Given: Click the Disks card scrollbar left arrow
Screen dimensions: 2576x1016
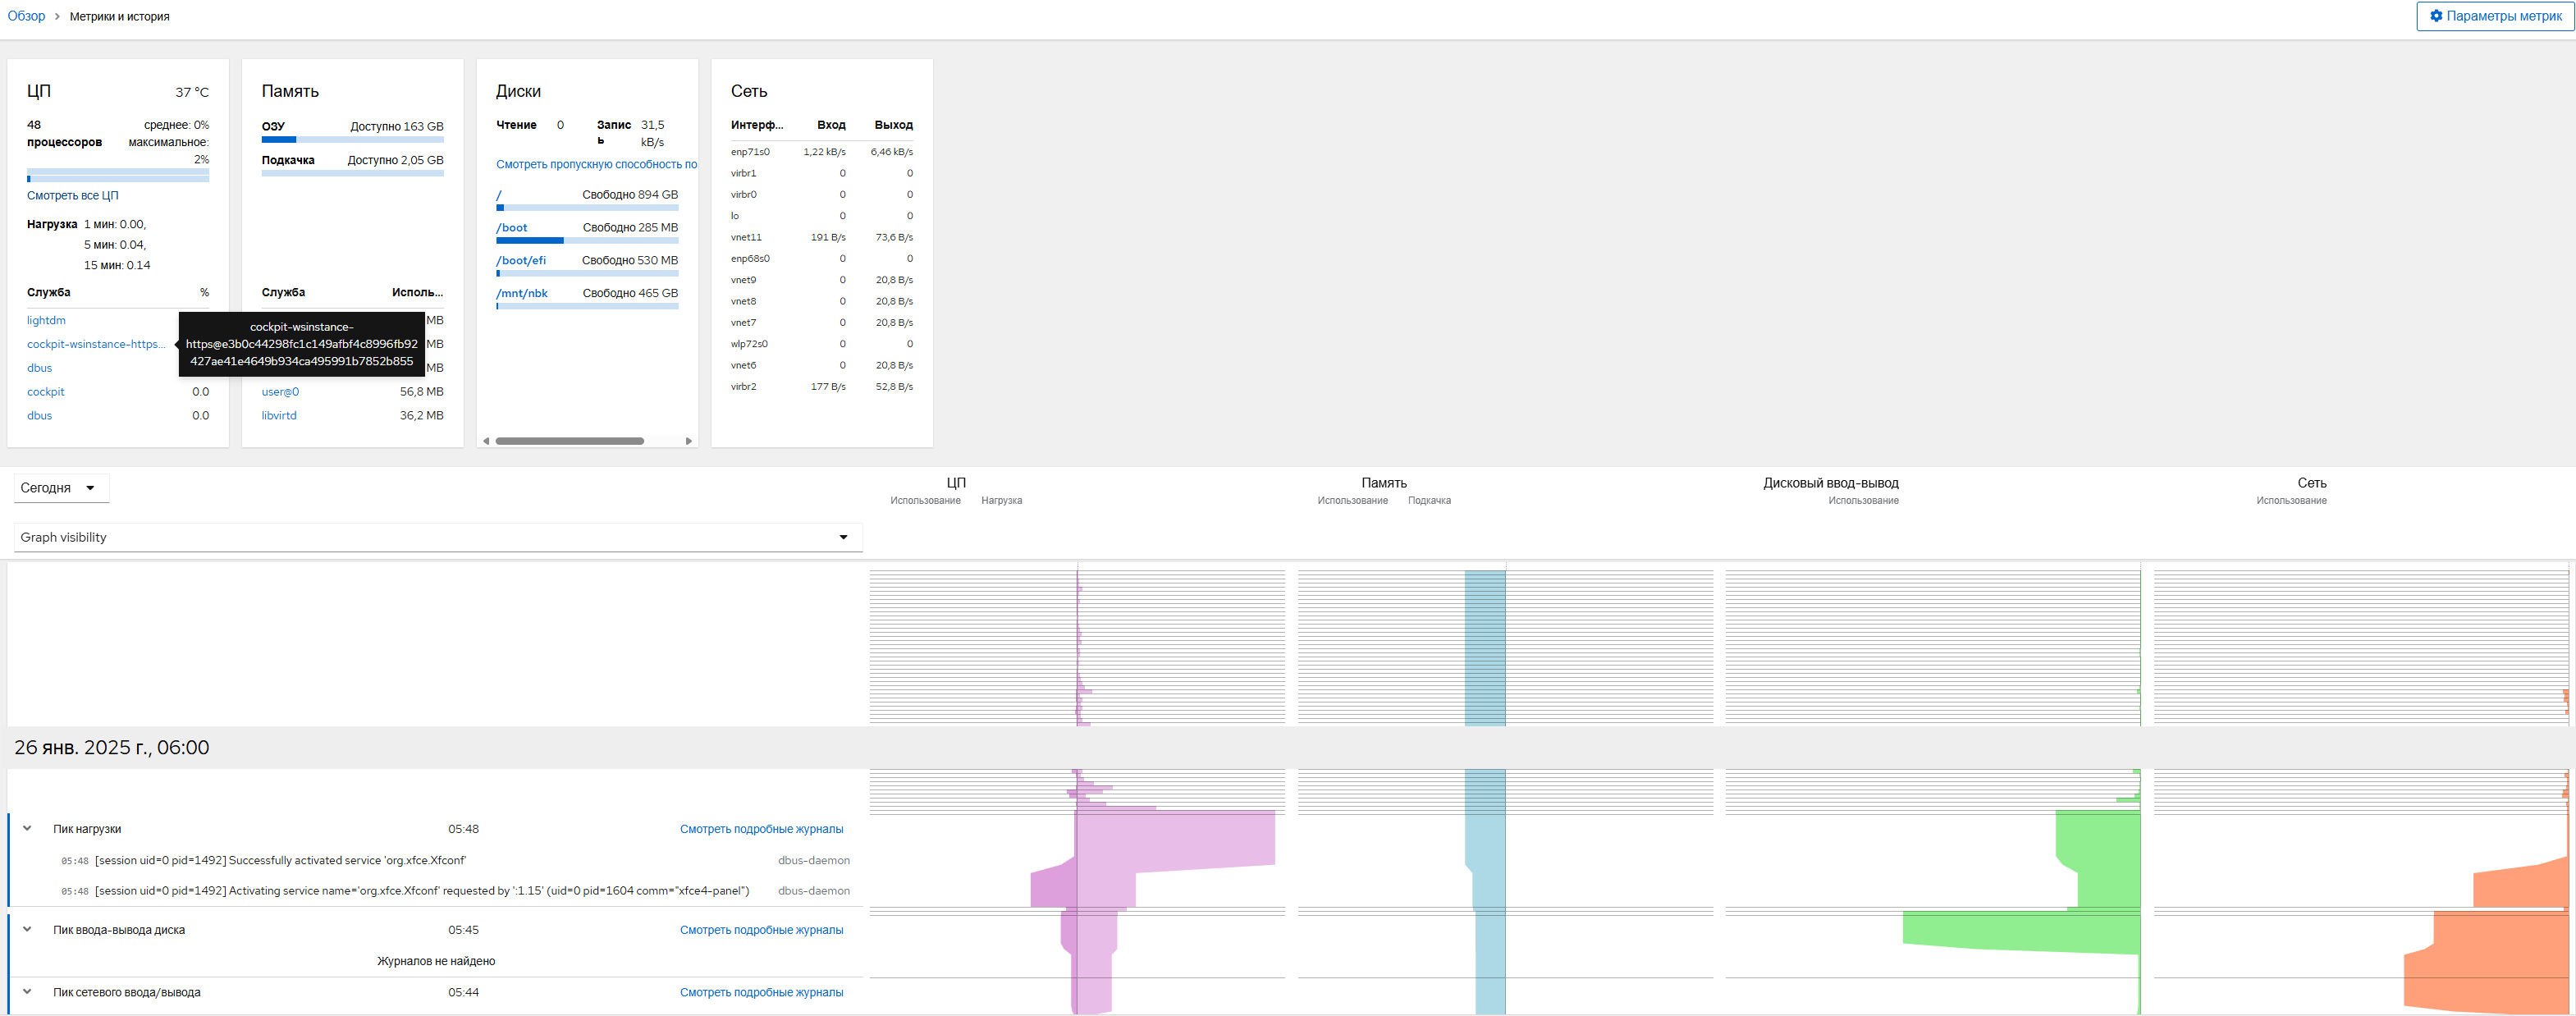Looking at the screenshot, I should 486,441.
